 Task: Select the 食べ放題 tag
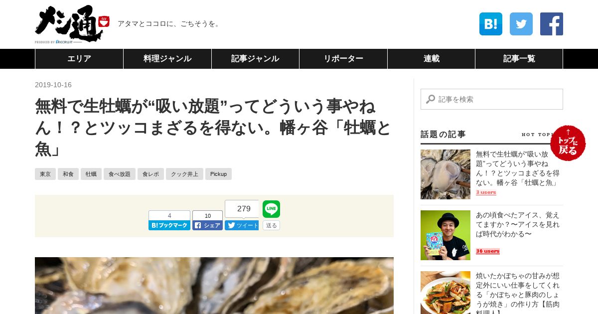click(120, 174)
